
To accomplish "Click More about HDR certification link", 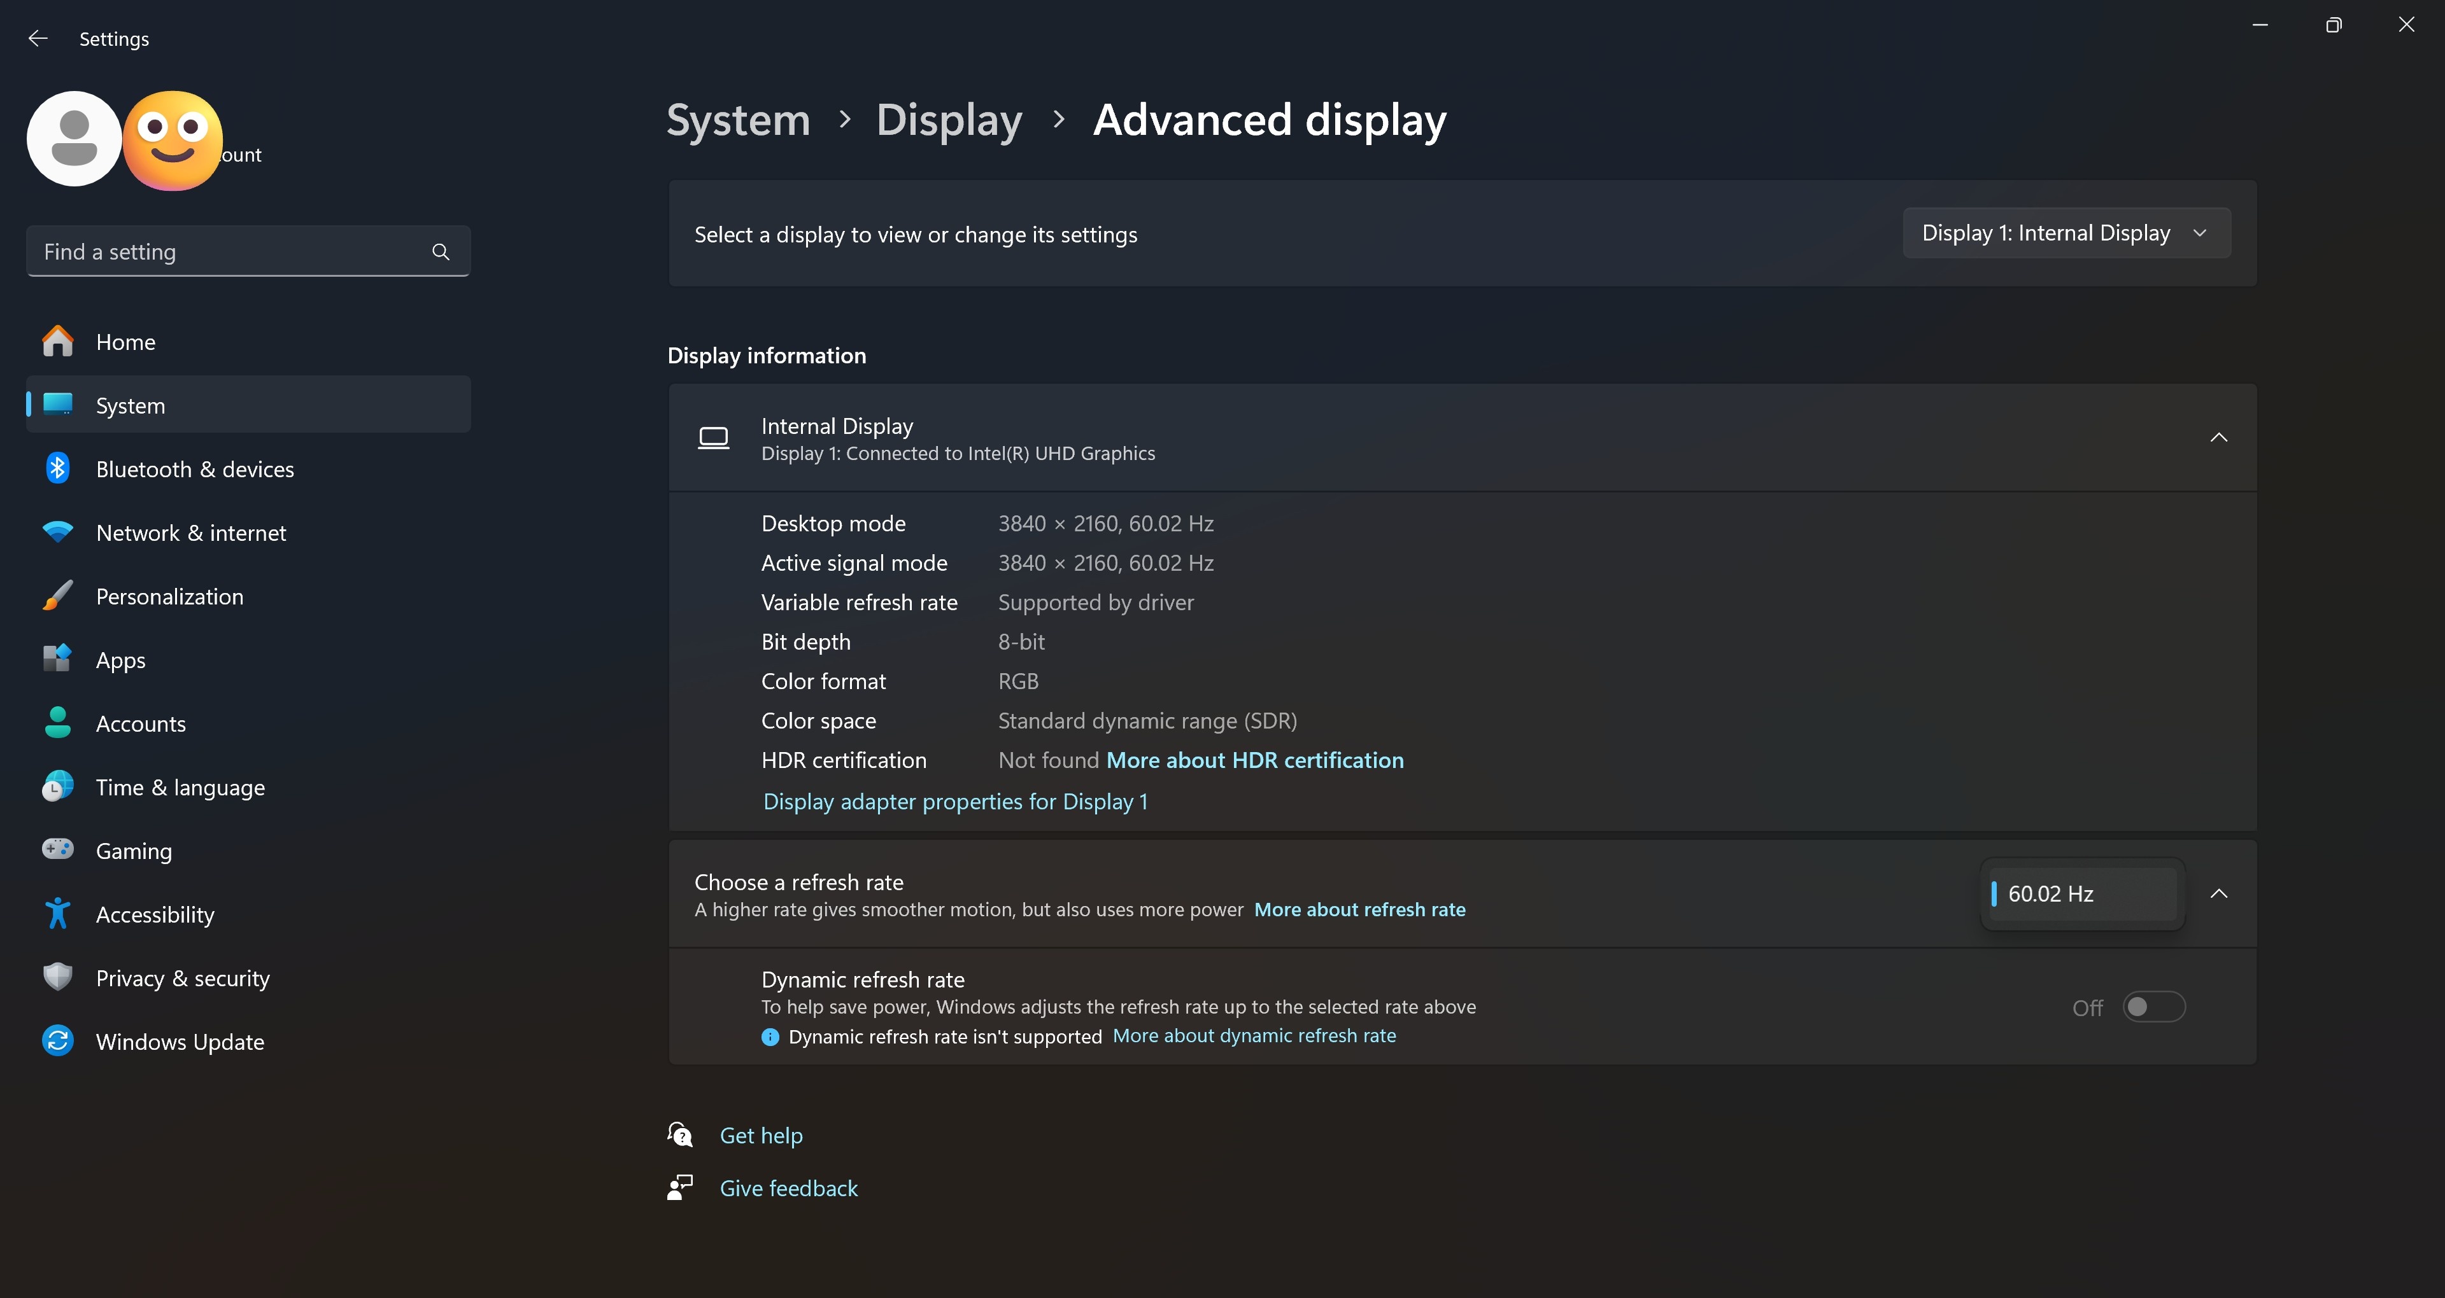I will pos(1255,761).
